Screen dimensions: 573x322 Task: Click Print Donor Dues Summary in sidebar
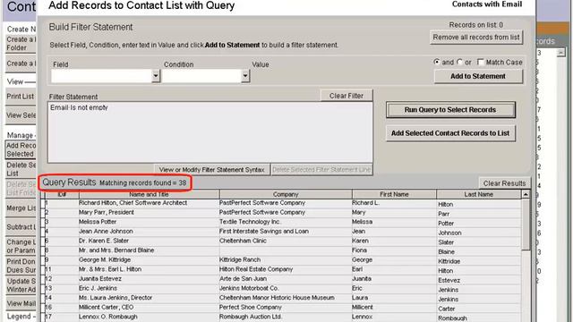[x=21, y=266]
